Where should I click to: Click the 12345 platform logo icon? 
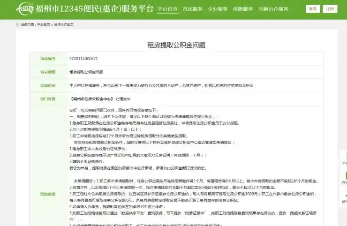[25, 9]
